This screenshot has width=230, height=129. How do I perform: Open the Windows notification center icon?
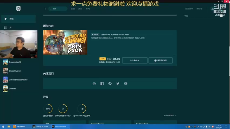pos(226,126)
